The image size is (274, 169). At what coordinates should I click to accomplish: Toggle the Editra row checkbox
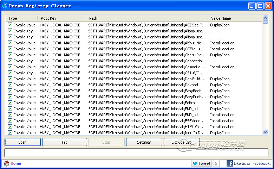click(10, 102)
